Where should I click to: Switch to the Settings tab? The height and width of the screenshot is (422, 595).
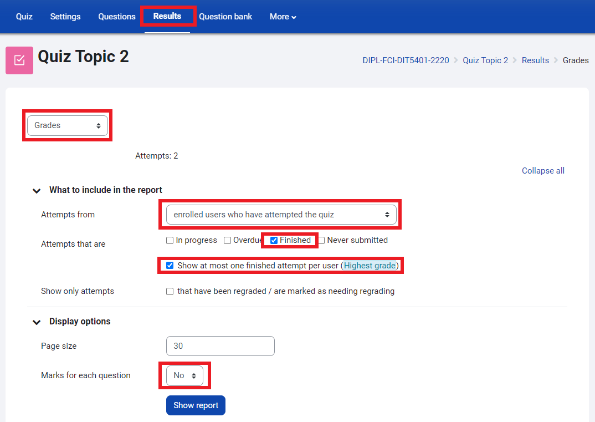(x=65, y=17)
